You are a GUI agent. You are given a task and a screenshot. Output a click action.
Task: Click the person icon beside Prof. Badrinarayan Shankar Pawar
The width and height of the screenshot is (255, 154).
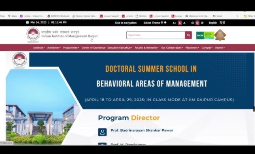pyautogui.click(x=102, y=132)
